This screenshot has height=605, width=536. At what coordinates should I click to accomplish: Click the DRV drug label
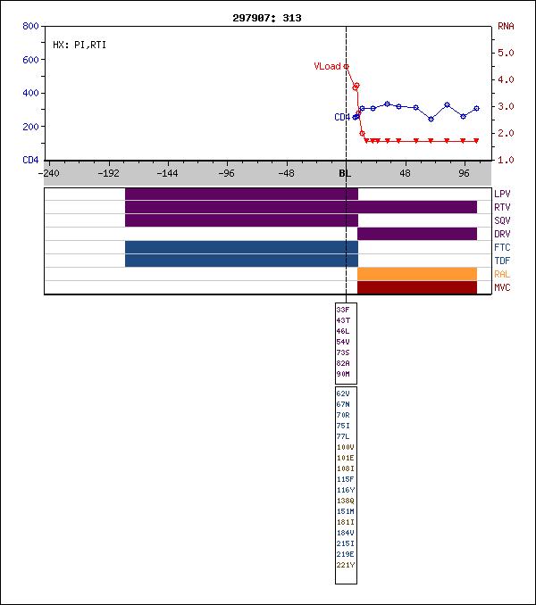click(x=503, y=234)
